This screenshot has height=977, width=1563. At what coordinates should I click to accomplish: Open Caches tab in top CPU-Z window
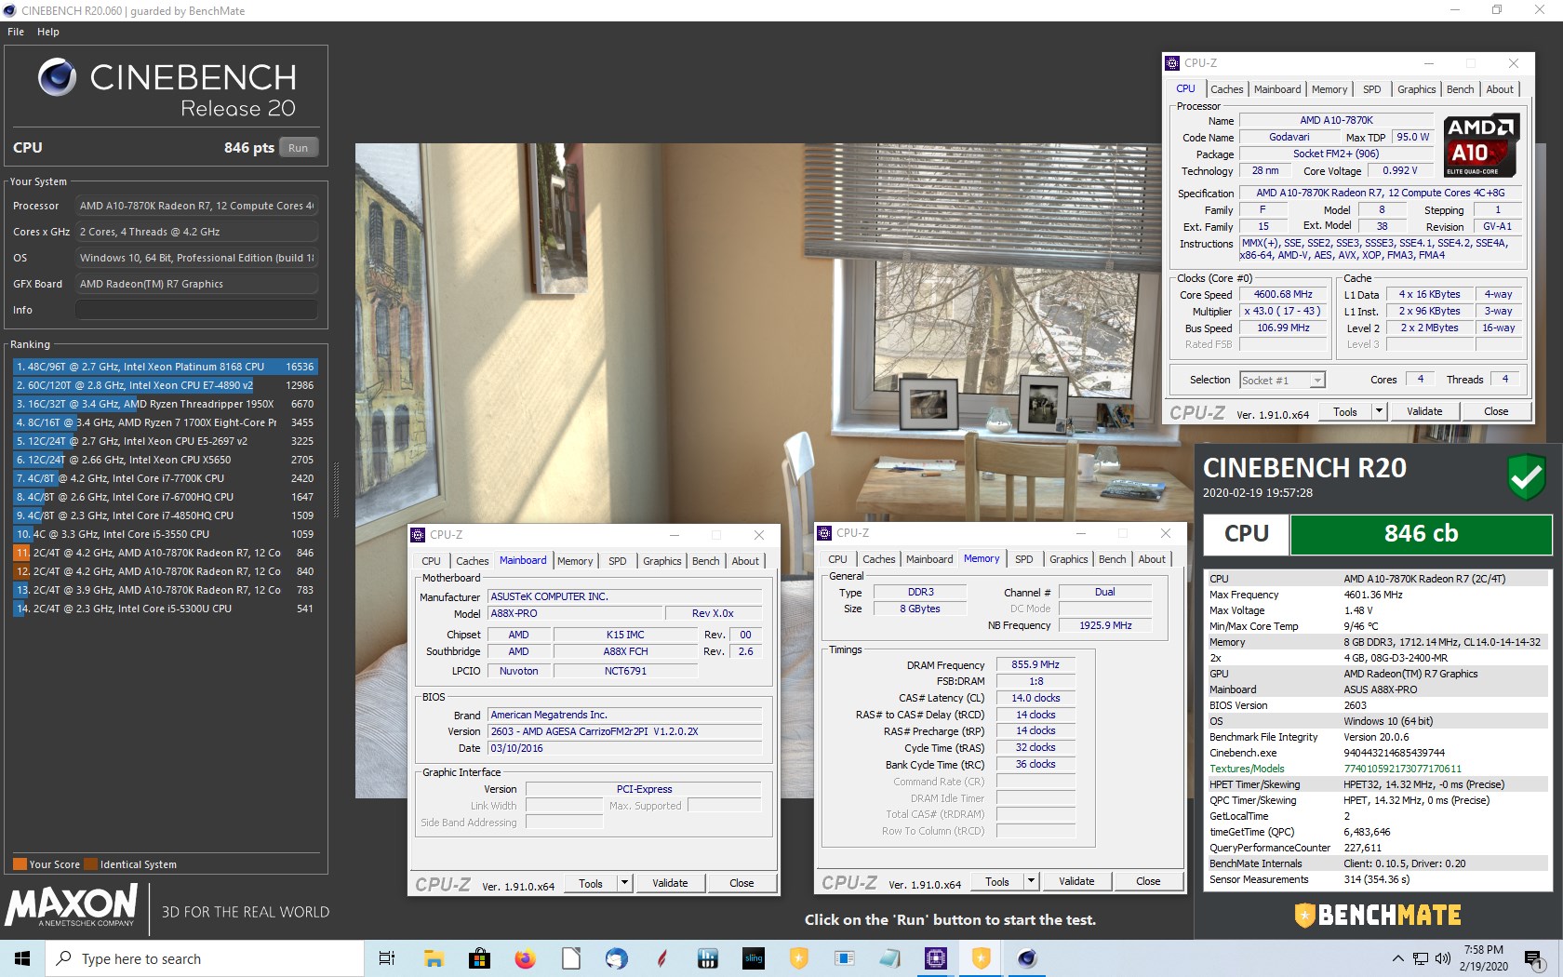[1226, 89]
